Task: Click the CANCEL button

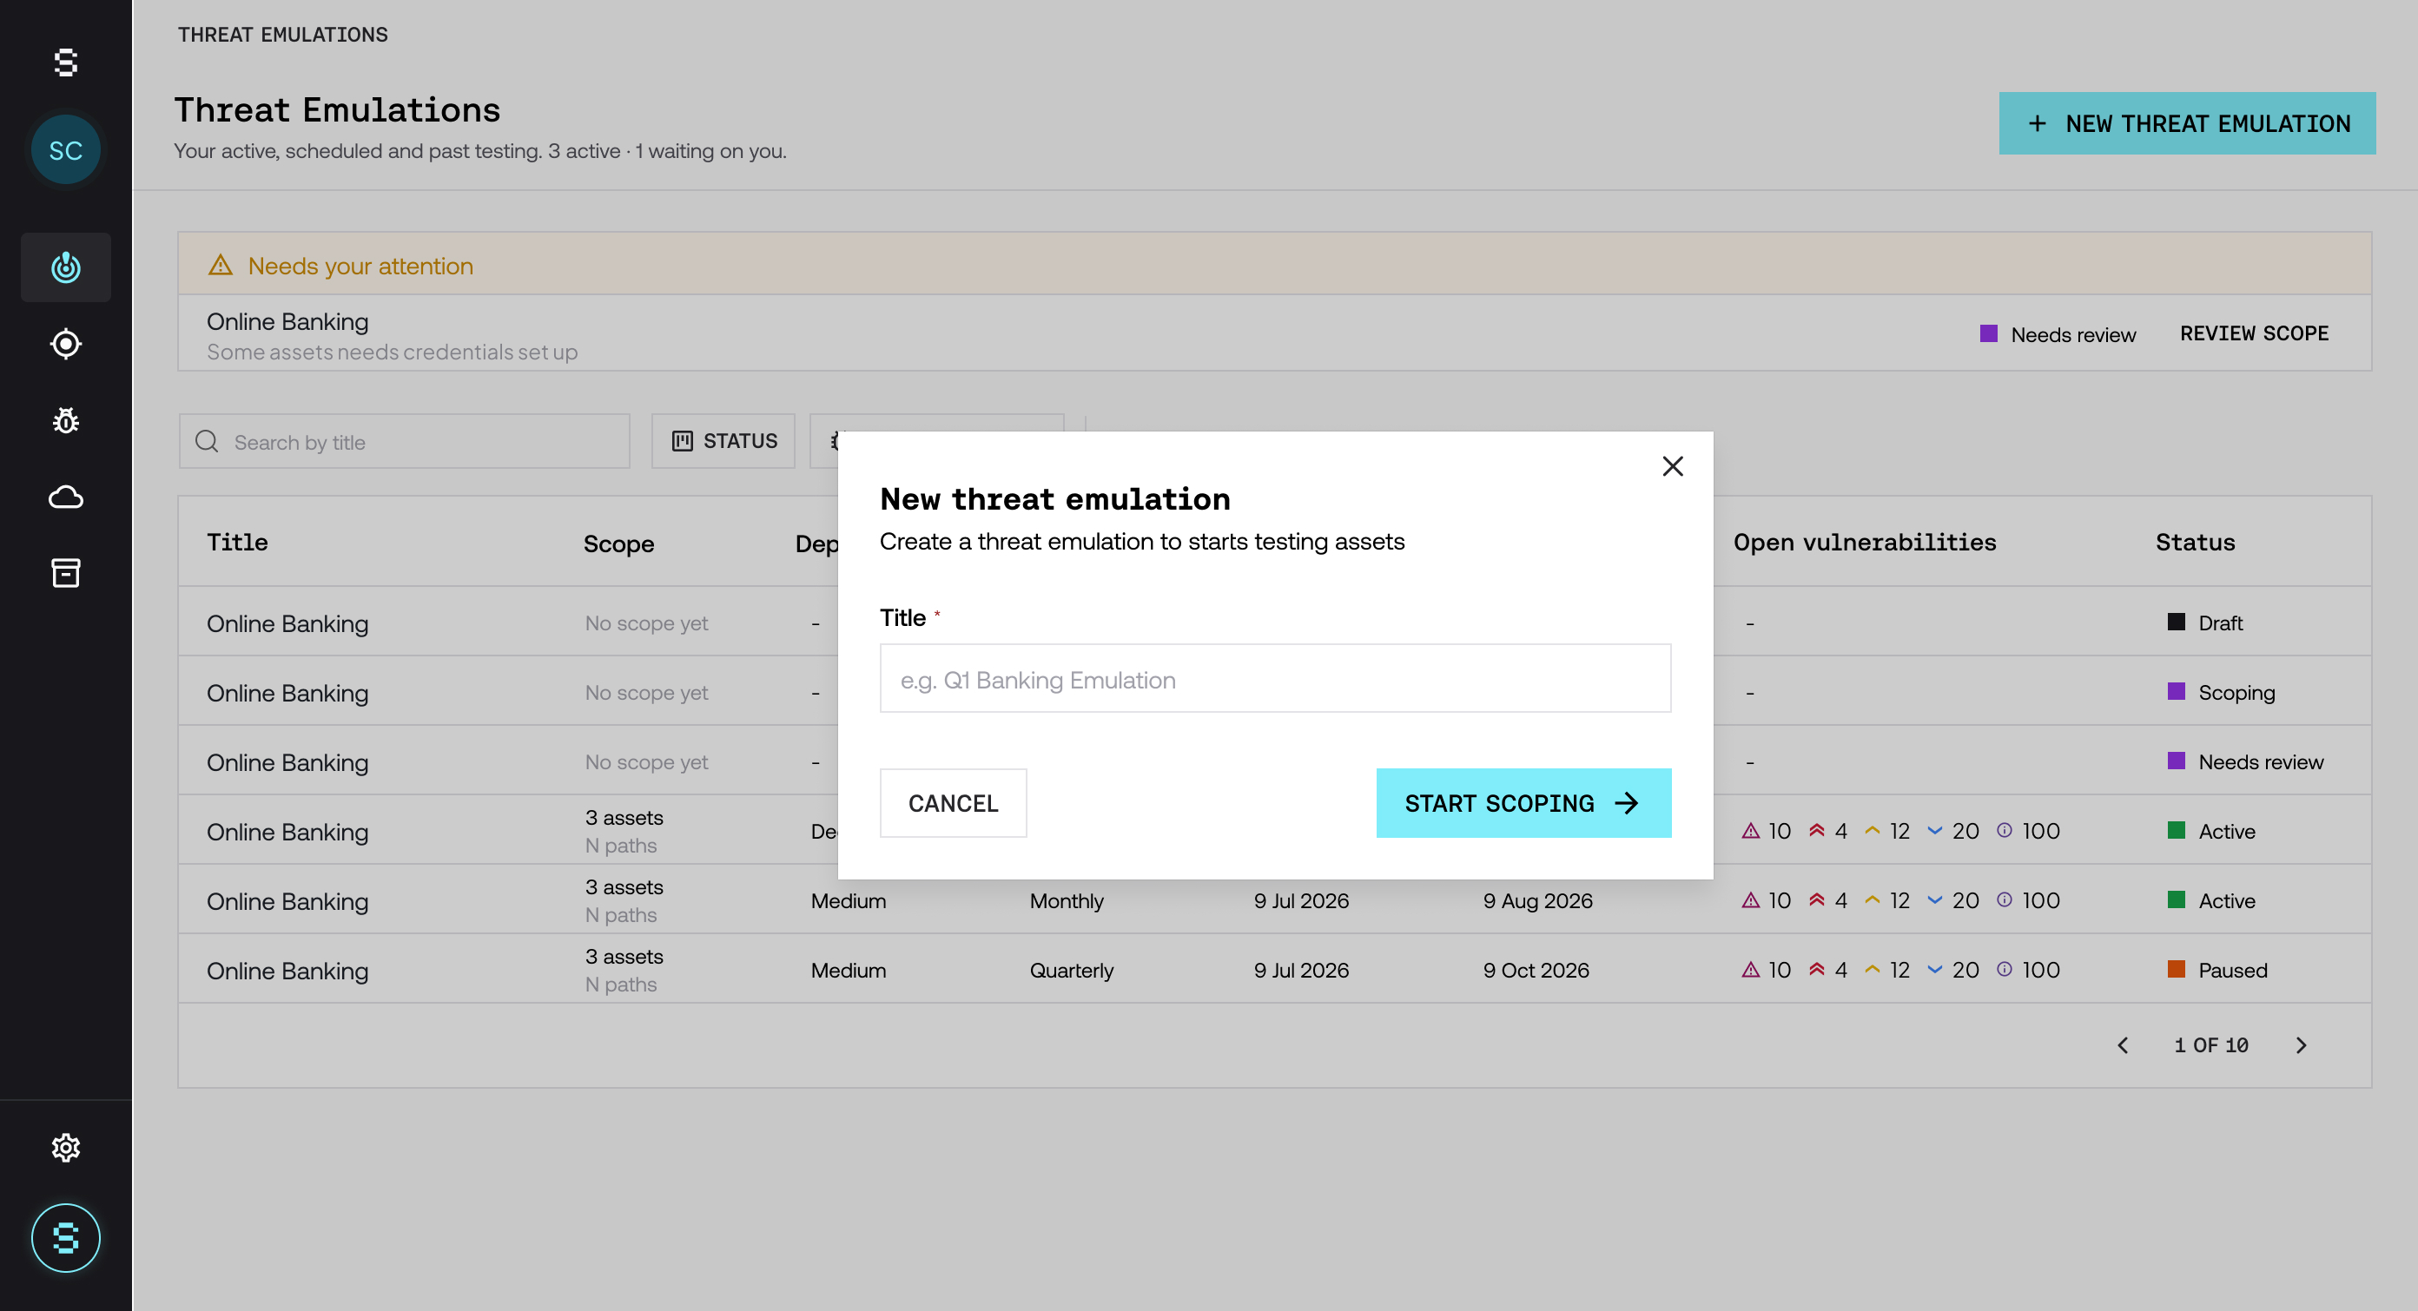Action: point(953,803)
